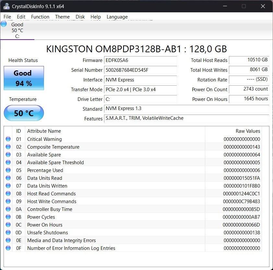Screen dimensions: 273x270
Task: Select the Critical Warning attribute name
Action: 44,139
